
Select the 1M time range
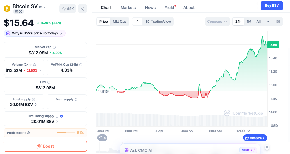249,22
